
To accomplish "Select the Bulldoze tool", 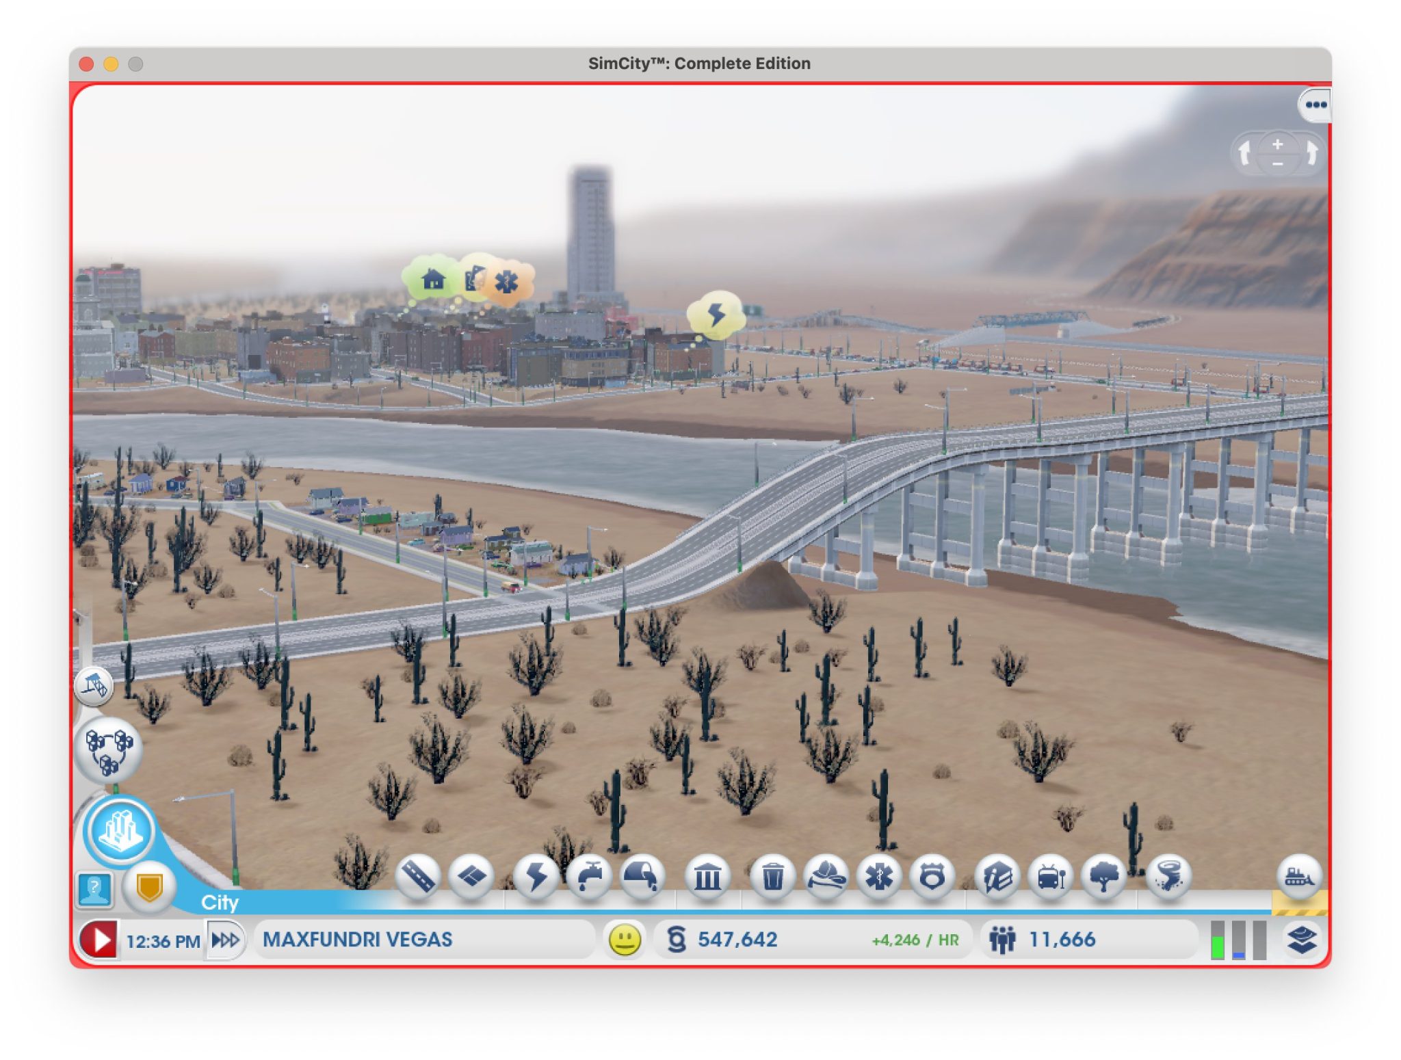I will click(x=1298, y=875).
